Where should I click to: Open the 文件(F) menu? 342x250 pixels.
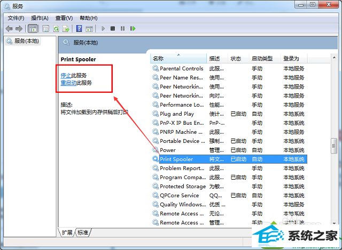click(x=16, y=18)
